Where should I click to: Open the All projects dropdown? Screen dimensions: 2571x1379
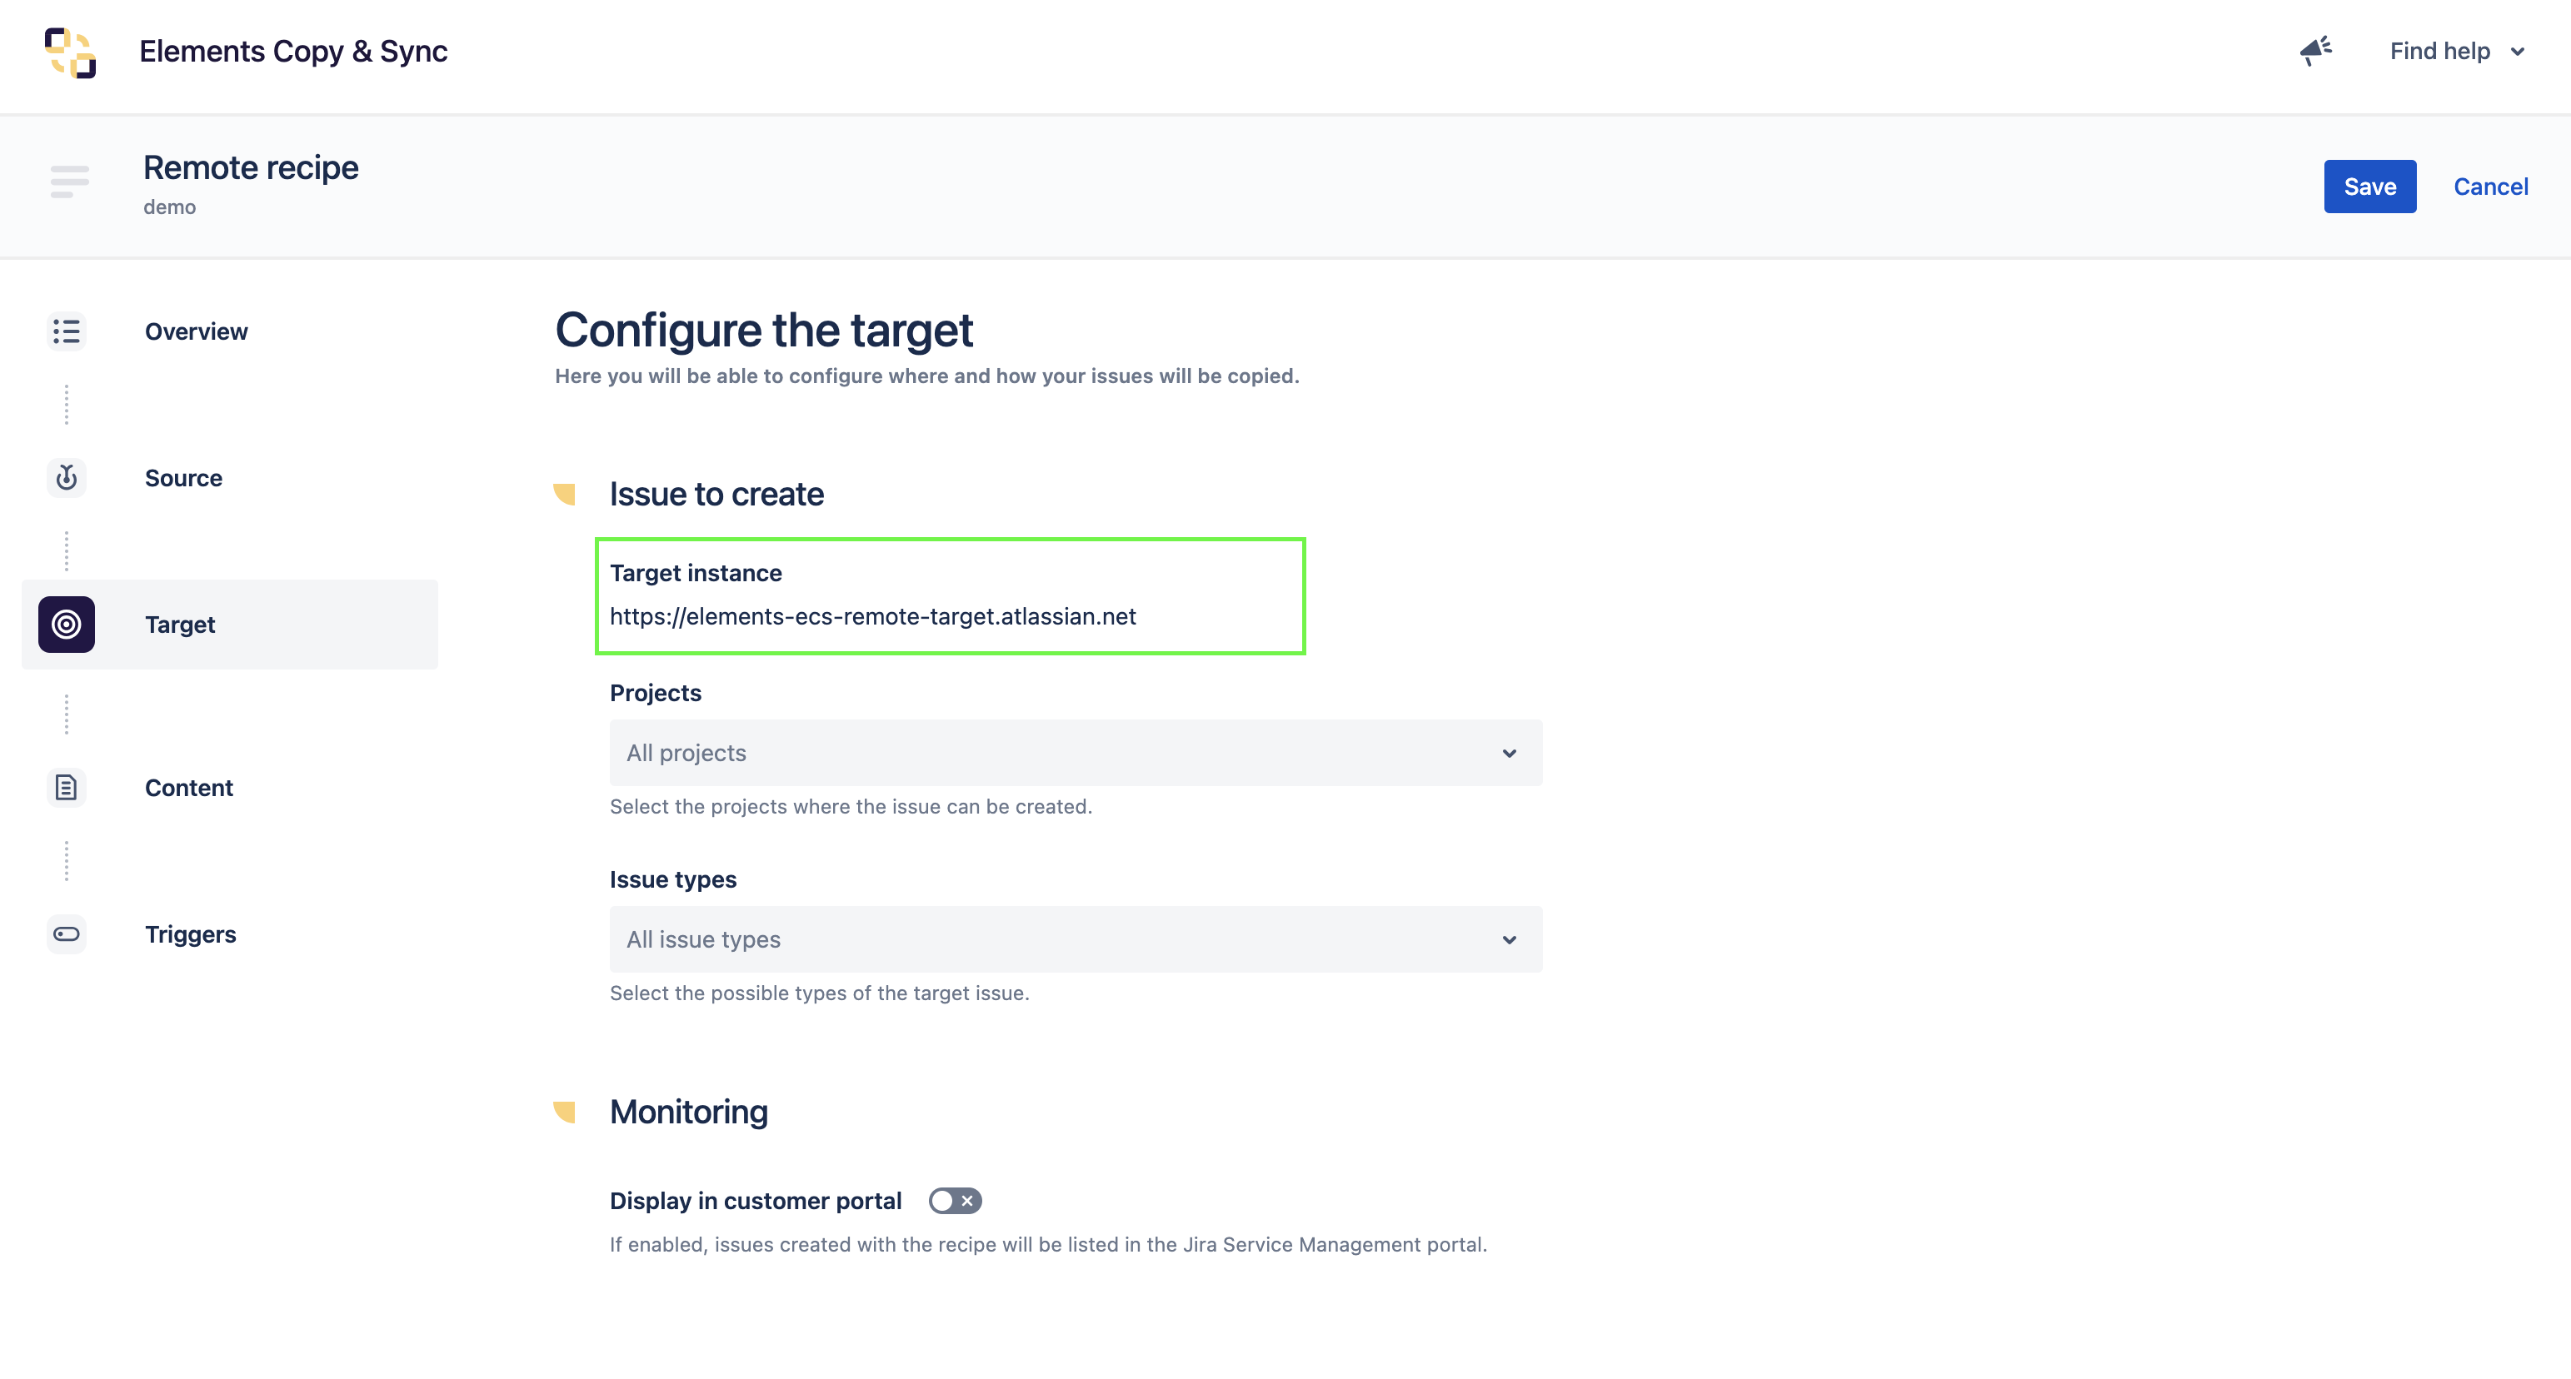(x=1075, y=754)
